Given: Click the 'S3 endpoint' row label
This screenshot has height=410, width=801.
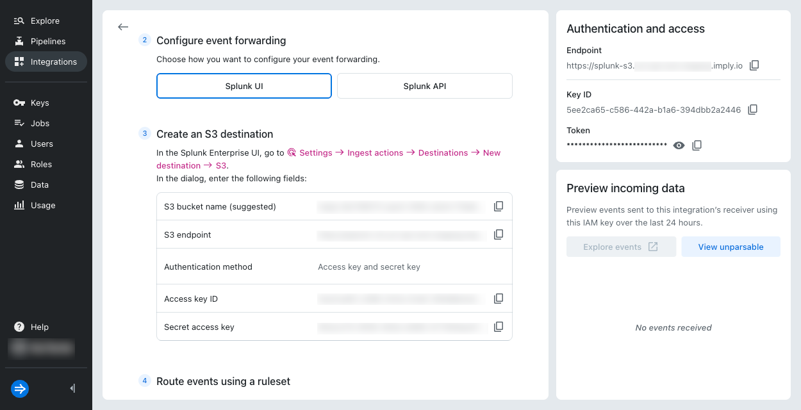Looking at the screenshot, I should point(188,234).
